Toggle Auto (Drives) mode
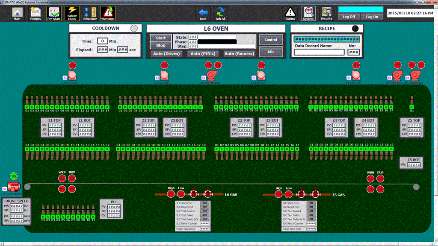The width and height of the screenshot is (438, 246). (166, 54)
